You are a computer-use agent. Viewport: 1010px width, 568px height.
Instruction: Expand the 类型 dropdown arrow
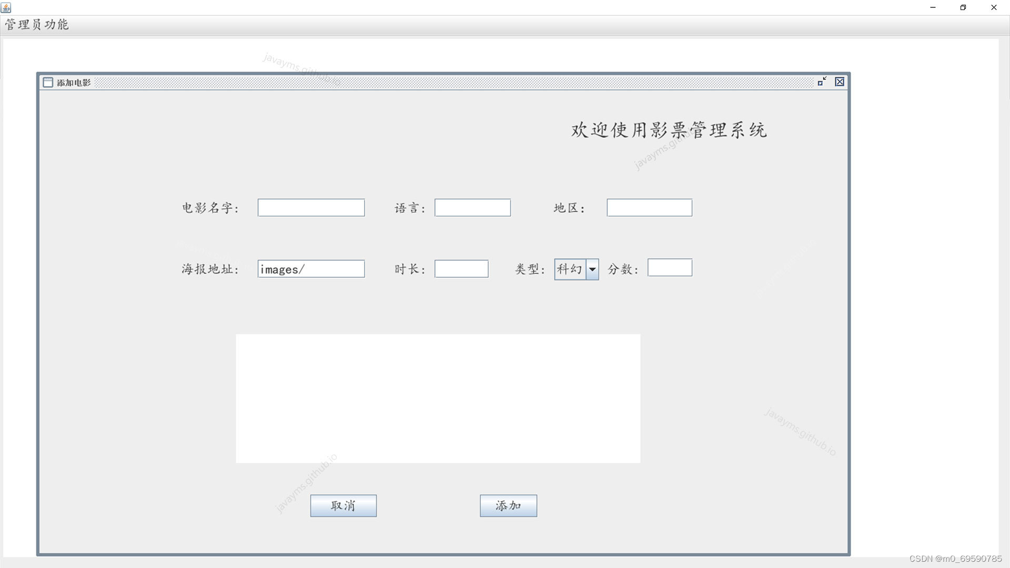click(x=592, y=269)
